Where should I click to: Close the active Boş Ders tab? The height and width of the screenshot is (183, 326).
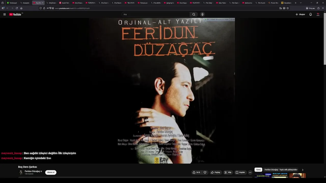coord(43,3)
